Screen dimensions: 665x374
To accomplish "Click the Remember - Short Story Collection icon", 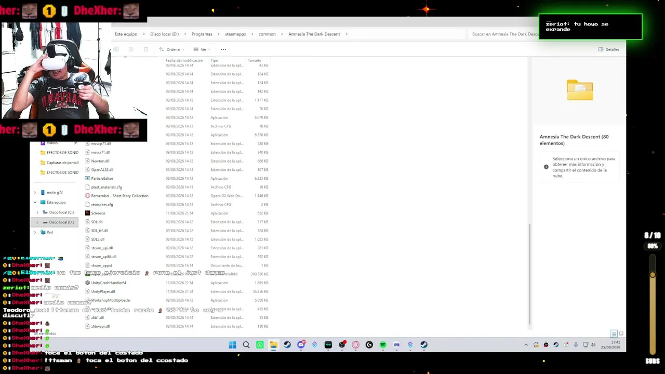I will pyautogui.click(x=87, y=196).
